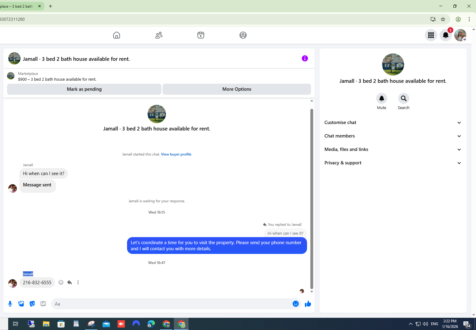Screen dimensions: 476x330
Task: Reply to the 216-832-6555 message
Action: [69, 282]
